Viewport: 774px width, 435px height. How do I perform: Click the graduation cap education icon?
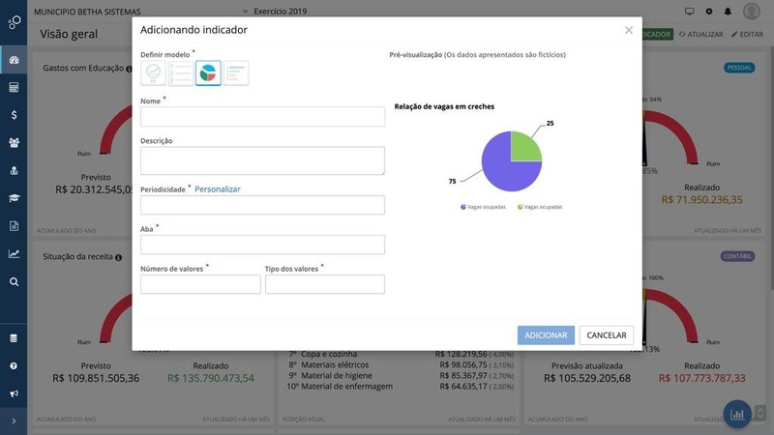(x=14, y=198)
